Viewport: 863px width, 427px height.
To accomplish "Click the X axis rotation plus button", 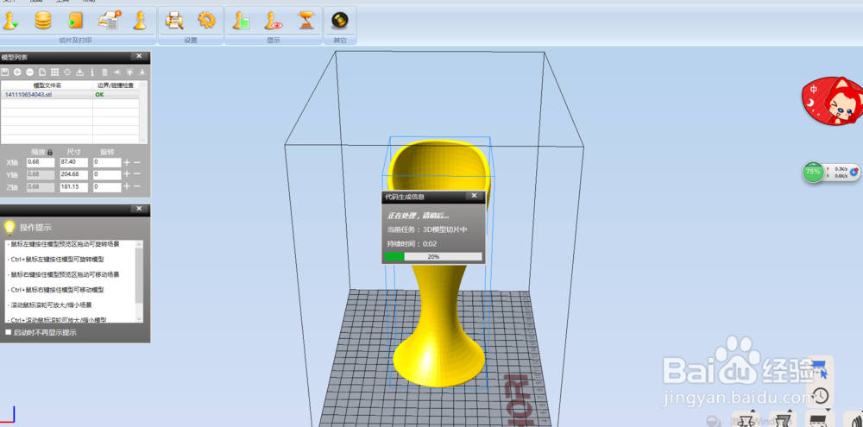I will (x=127, y=163).
